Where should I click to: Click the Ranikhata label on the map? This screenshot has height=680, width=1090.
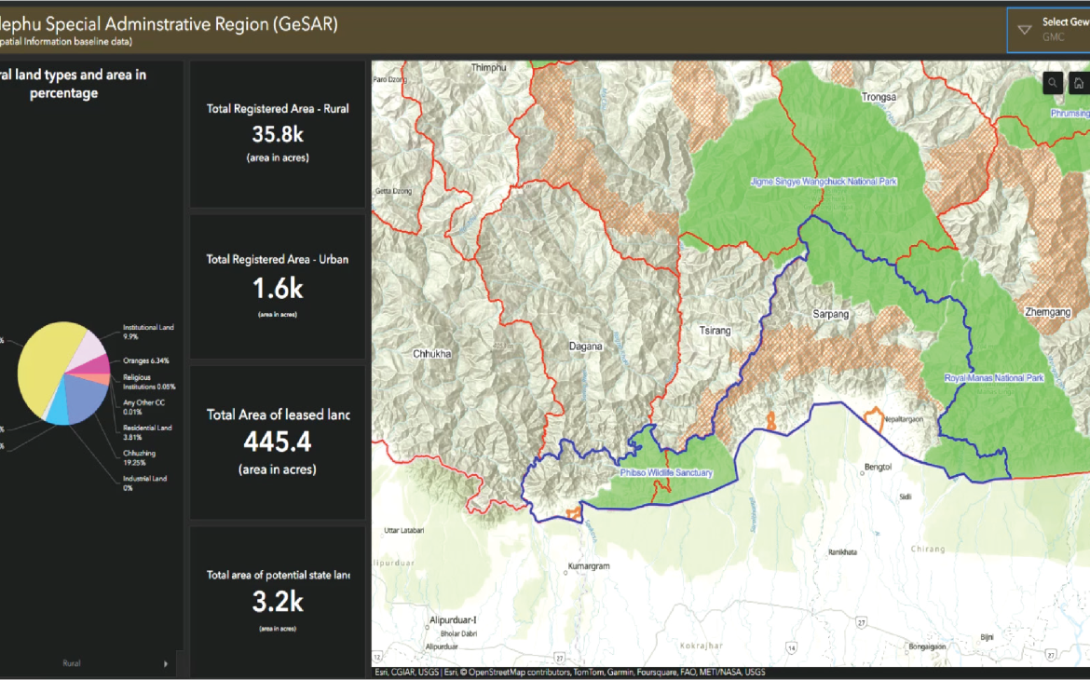point(842,552)
